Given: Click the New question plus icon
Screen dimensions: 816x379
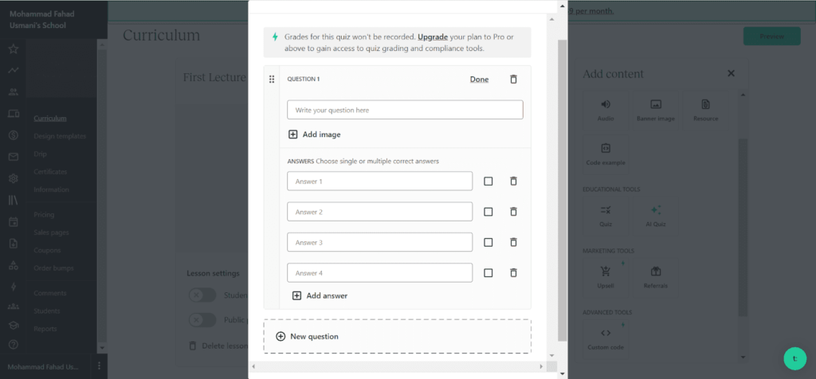Looking at the screenshot, I should (x=280, y=336).
